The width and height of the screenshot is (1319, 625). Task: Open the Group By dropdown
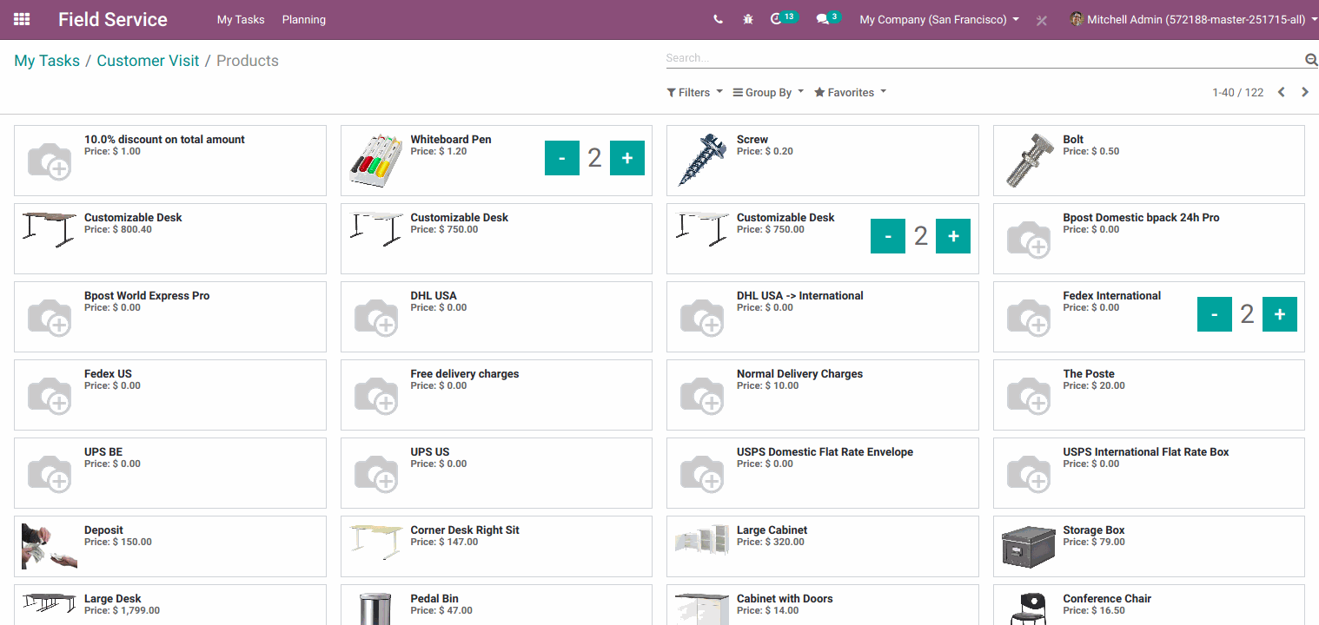click(x=766, y=92)
